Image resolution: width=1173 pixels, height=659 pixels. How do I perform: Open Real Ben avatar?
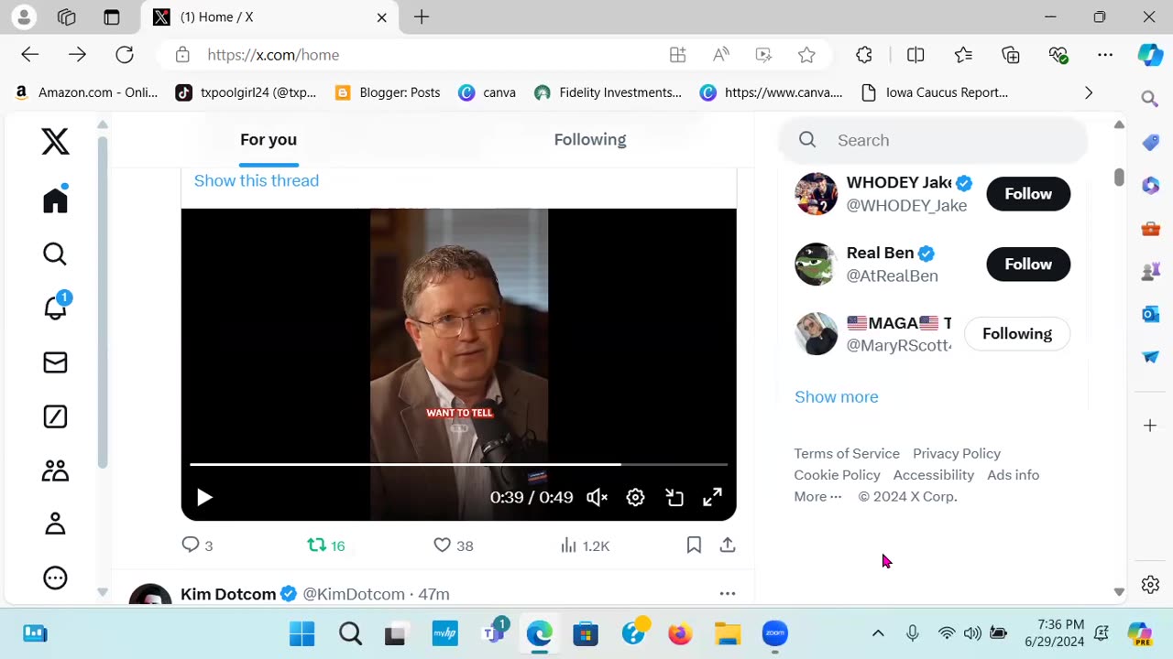pyautogui.click(x=816, y=265)
